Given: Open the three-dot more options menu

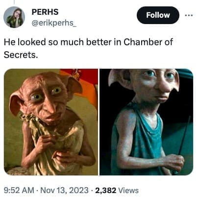Looking at the screenshot, I should [189, 15].
